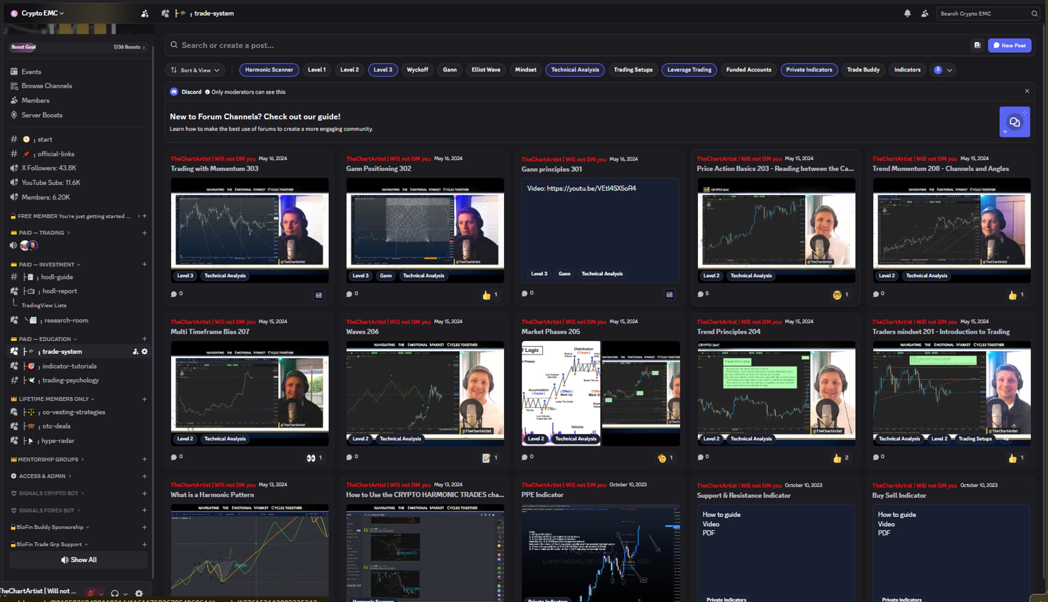Screen dimensions: 1048x602
Task: Click the Show All button
Action: click(79, 560)
